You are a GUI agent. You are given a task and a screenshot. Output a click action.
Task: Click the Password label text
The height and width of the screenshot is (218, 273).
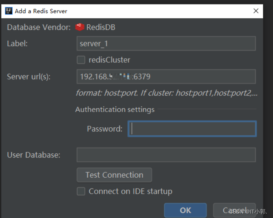pos(105,129)
